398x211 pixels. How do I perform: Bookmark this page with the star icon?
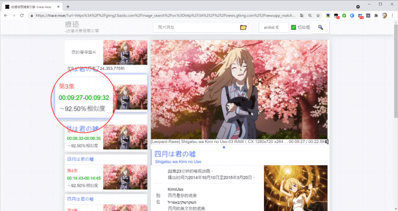pos(318,15)
